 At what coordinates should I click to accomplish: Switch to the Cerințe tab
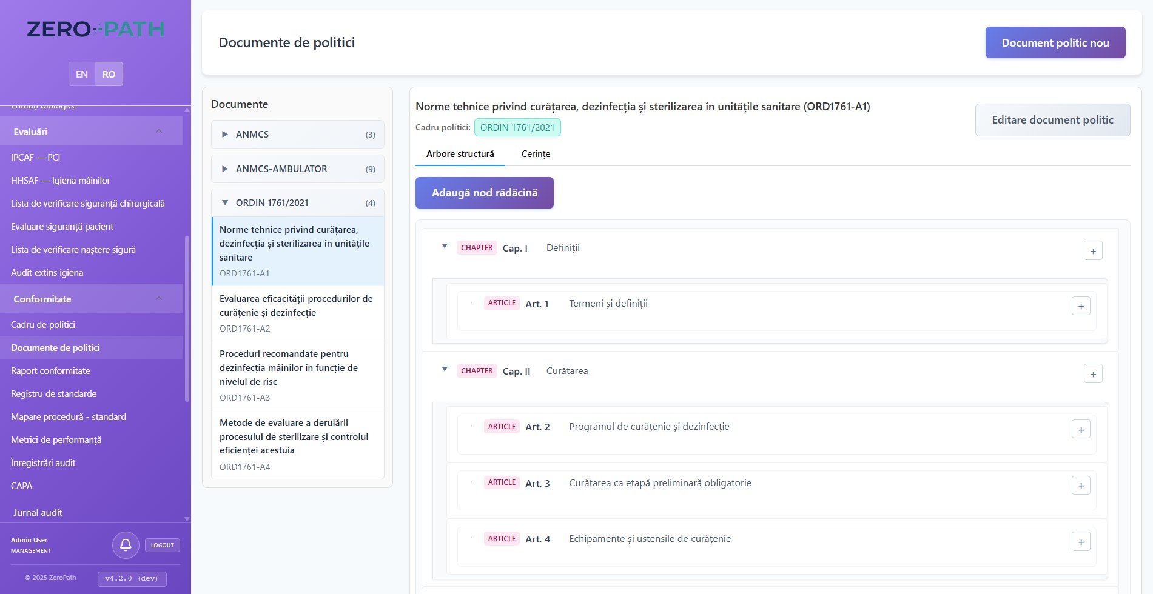pyautogui.click(x=536, y=154)
